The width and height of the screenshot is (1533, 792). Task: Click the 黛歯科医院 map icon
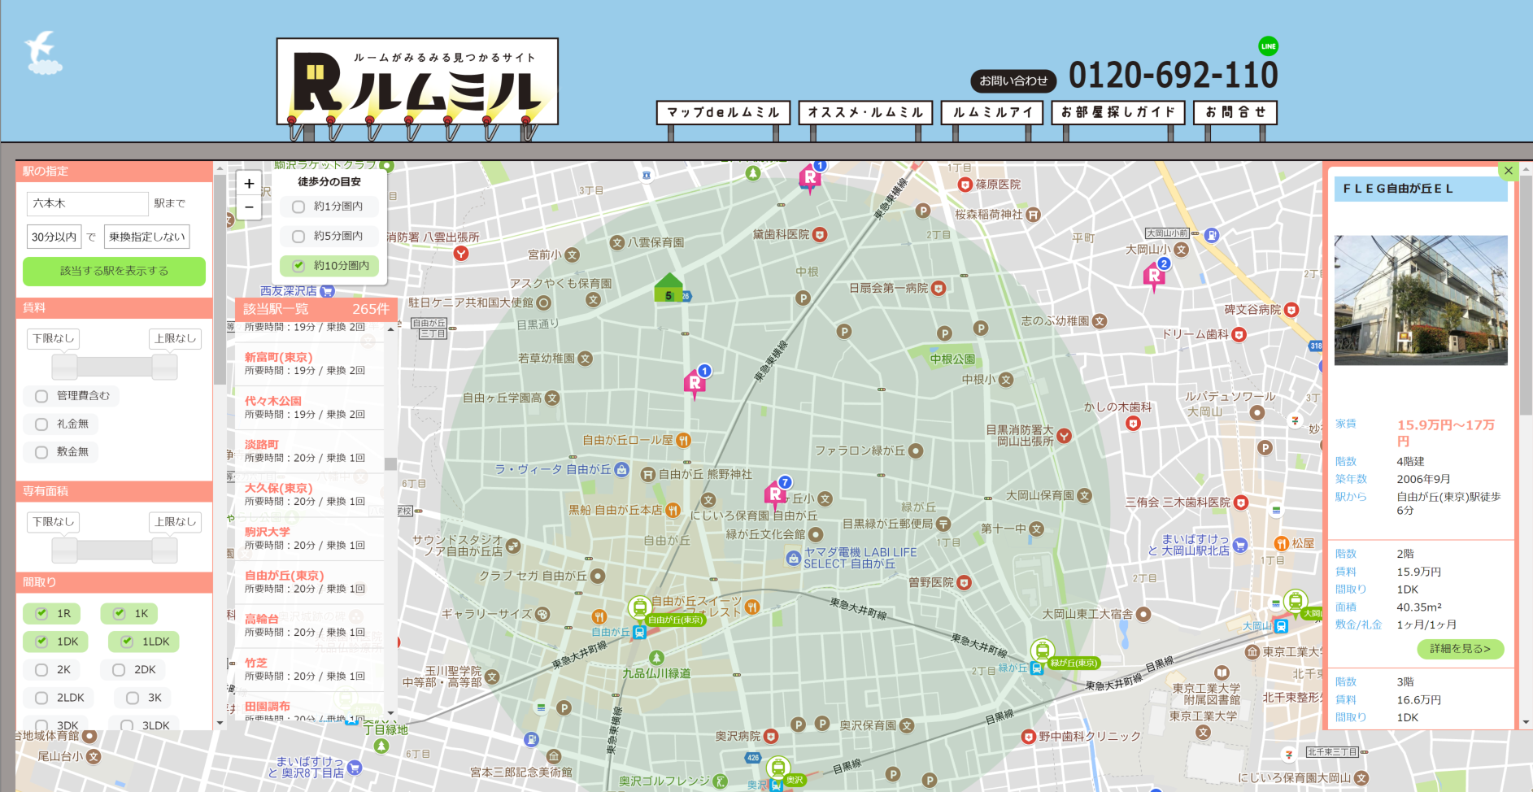820,234
